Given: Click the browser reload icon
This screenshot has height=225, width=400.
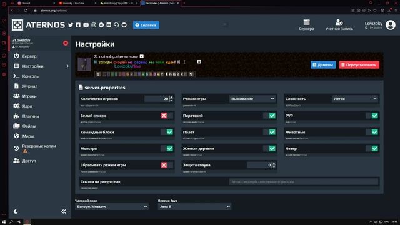Looking at the screenshot, I should pyautogui.click(x=26, y=11).
